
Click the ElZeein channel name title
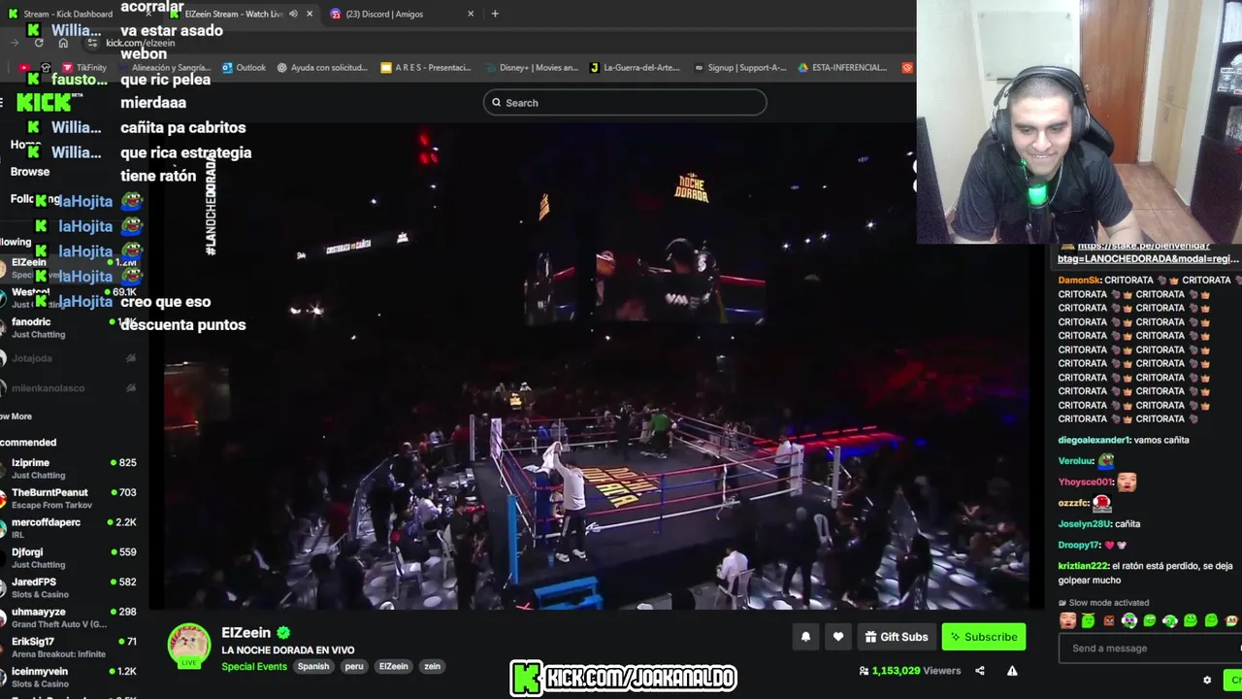(x=246, y=633)
